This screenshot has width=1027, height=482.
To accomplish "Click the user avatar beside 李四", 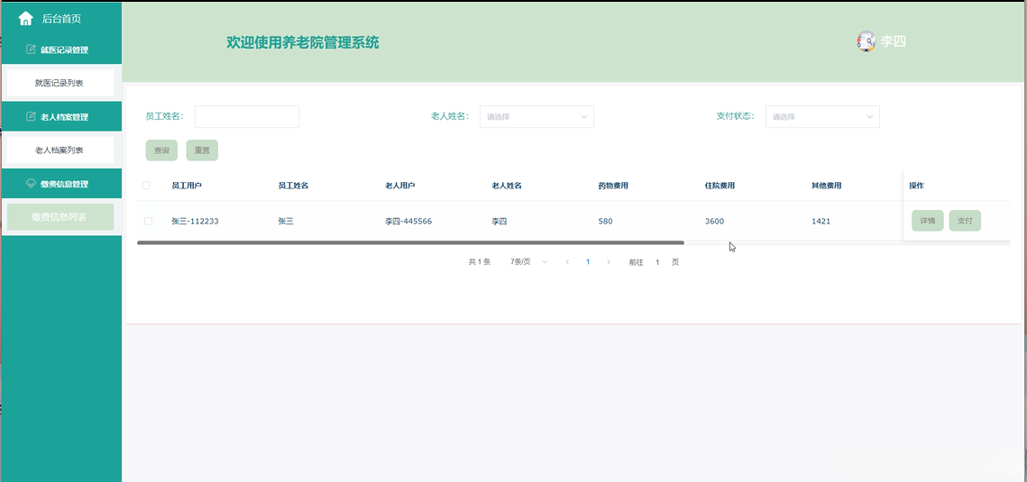I will pos(866,41).
